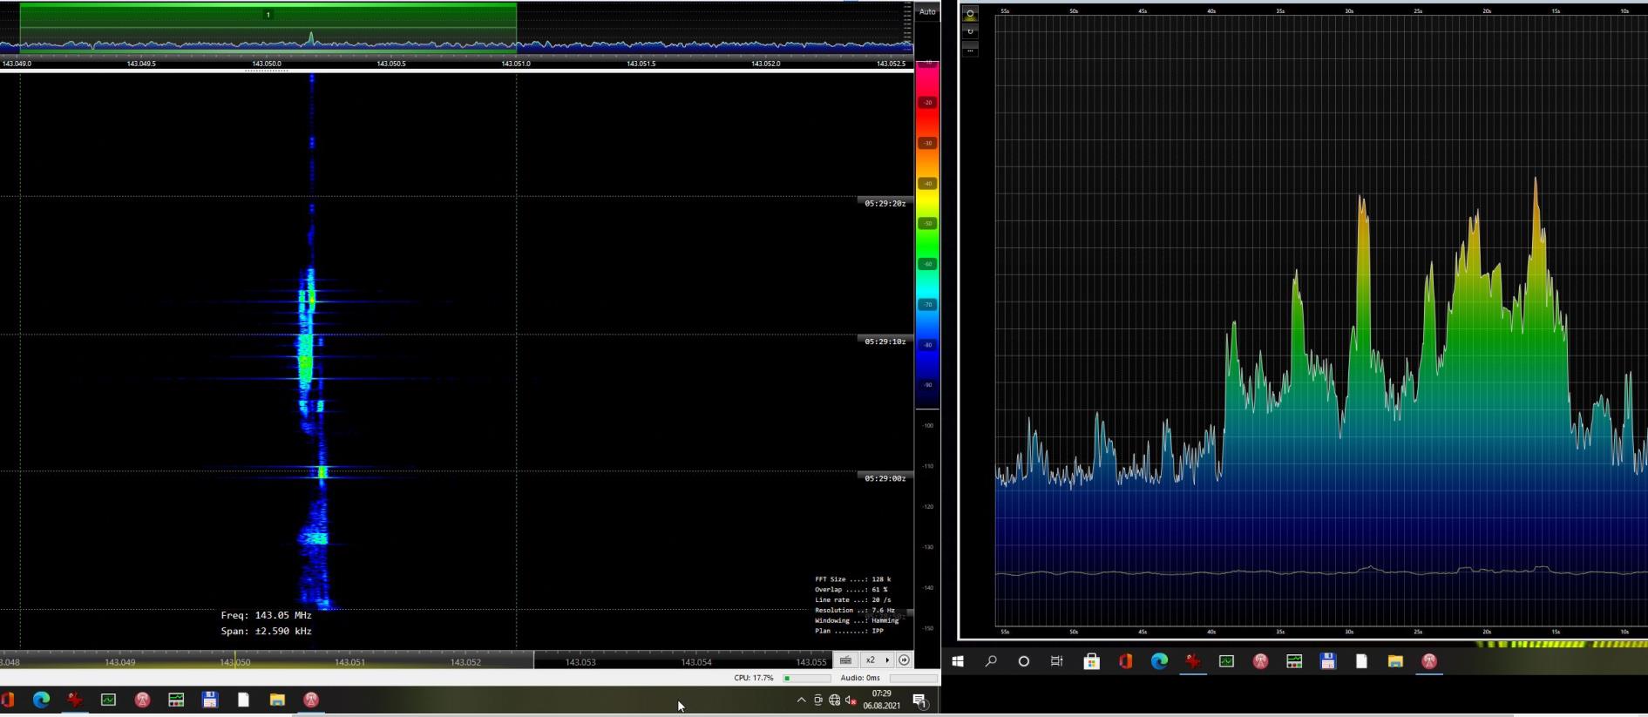The height and width of the screenshot is (717, 1648).
Task: Click the waterfall color palette scale
Action: 927,235
